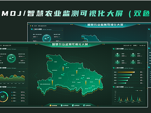Toggle the green series legend in the peak chart
Viewport: 151px width, 113px height.
(136, 90)
